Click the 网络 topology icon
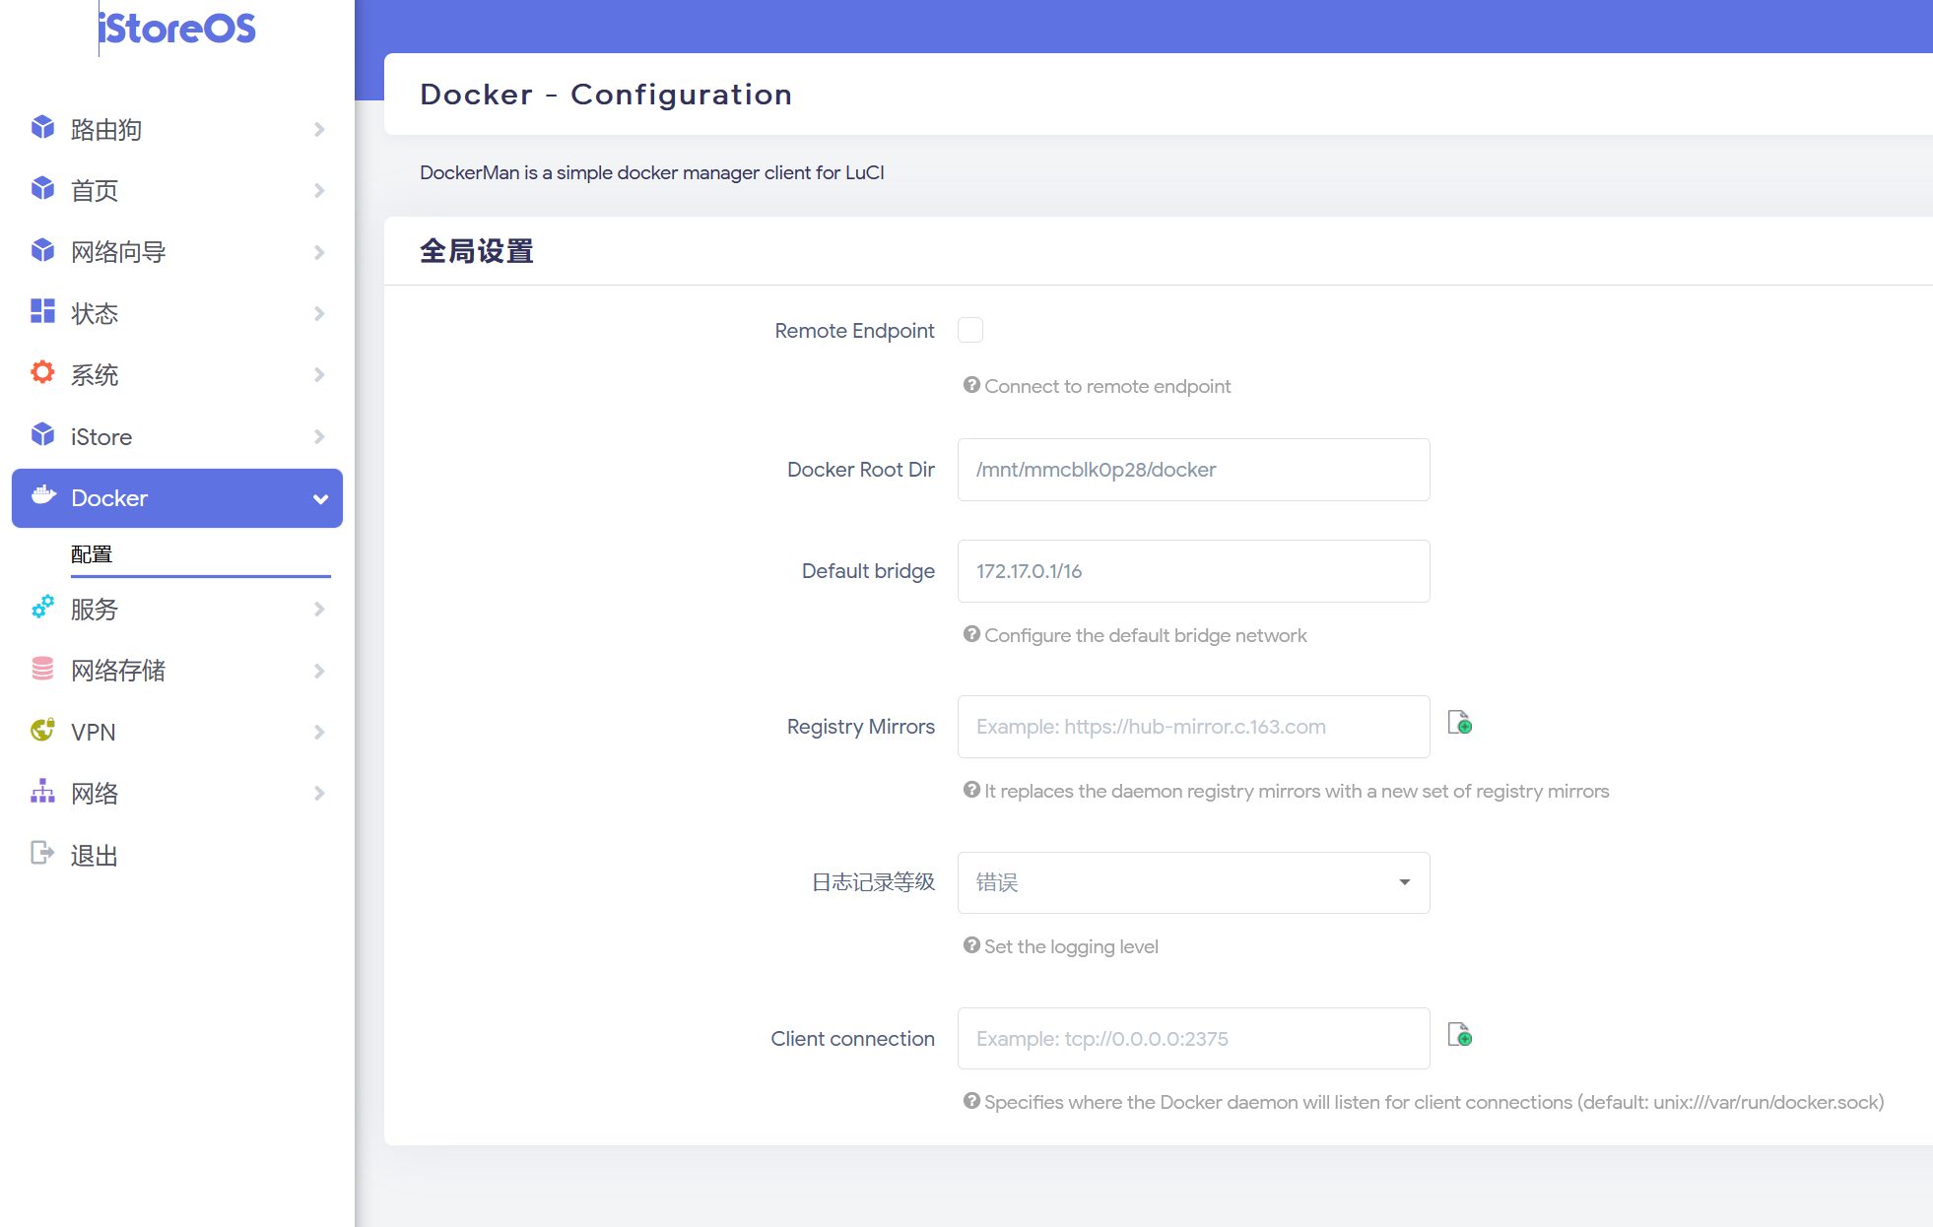 pos(42,791)
